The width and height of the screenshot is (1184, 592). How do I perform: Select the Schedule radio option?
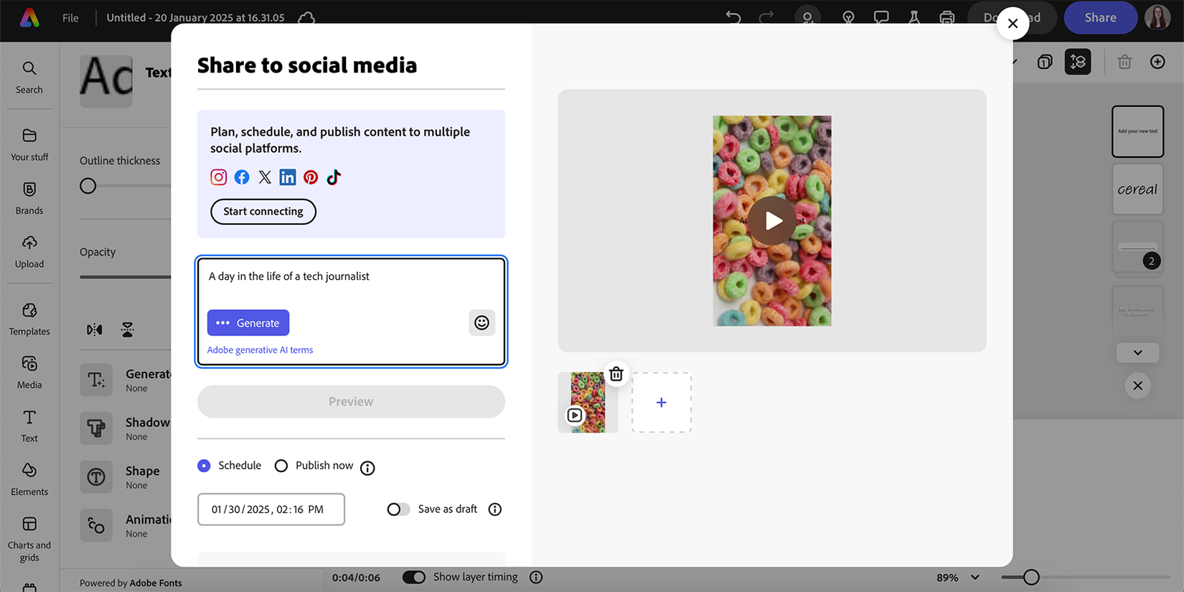coord(205,466)
